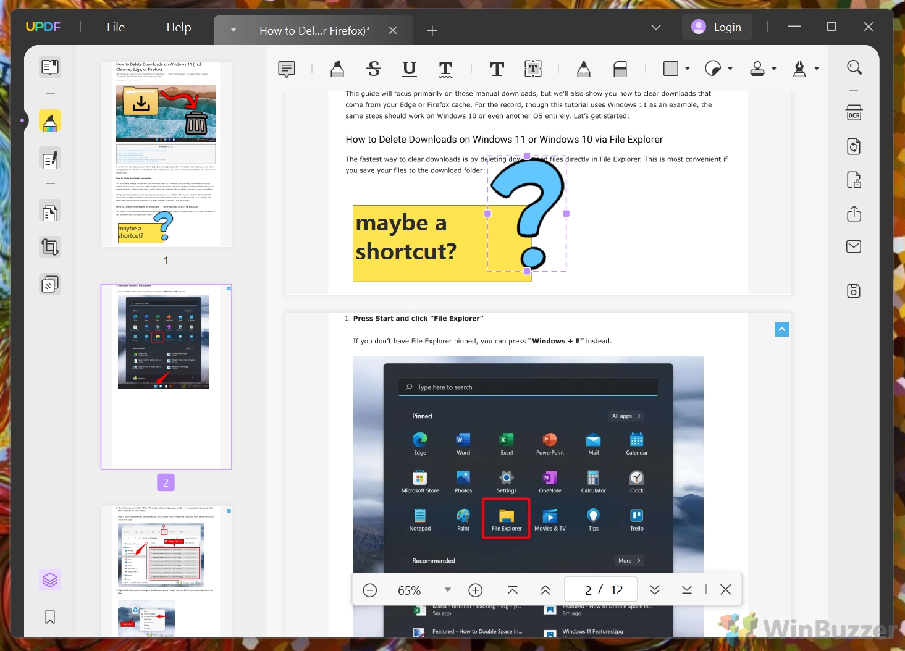The width and height of the screenshot is (905, 651).
Task: Go to the last page
Action: [687, 590]
